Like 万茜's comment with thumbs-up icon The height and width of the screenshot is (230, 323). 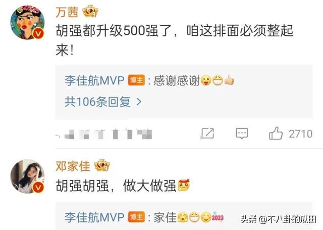[276, 133]
